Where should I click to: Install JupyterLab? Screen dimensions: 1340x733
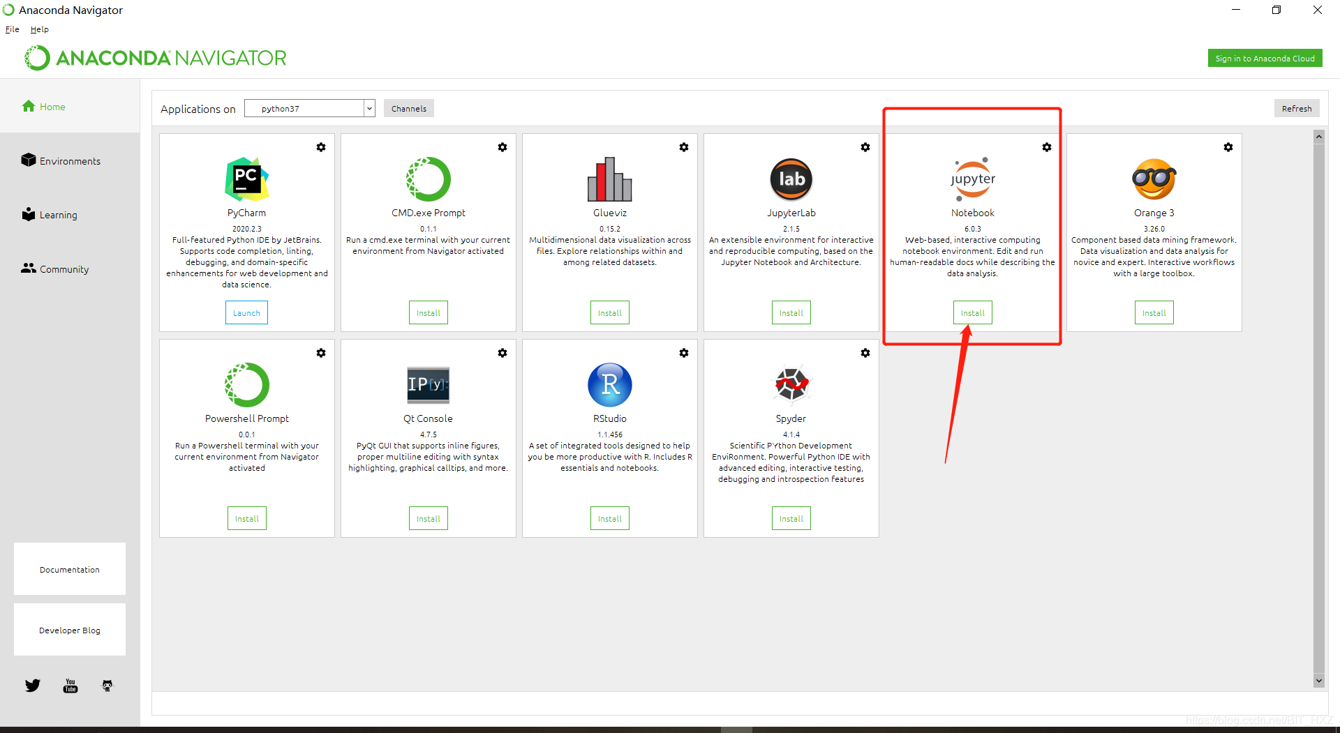791,313
